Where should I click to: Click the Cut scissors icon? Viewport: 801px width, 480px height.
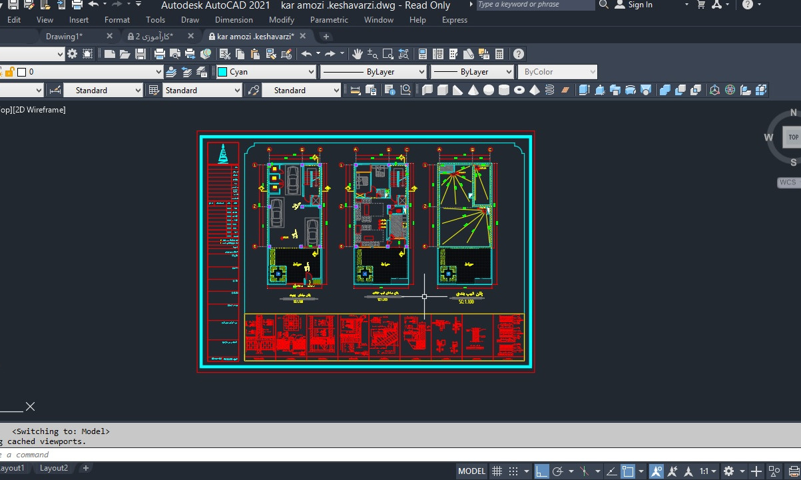pos(225,54)
